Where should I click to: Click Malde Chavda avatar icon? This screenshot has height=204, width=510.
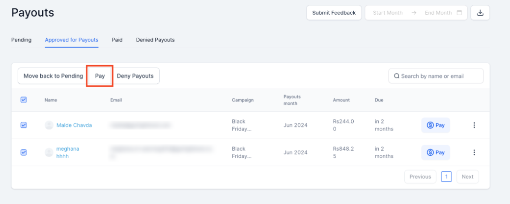[49, 125]
